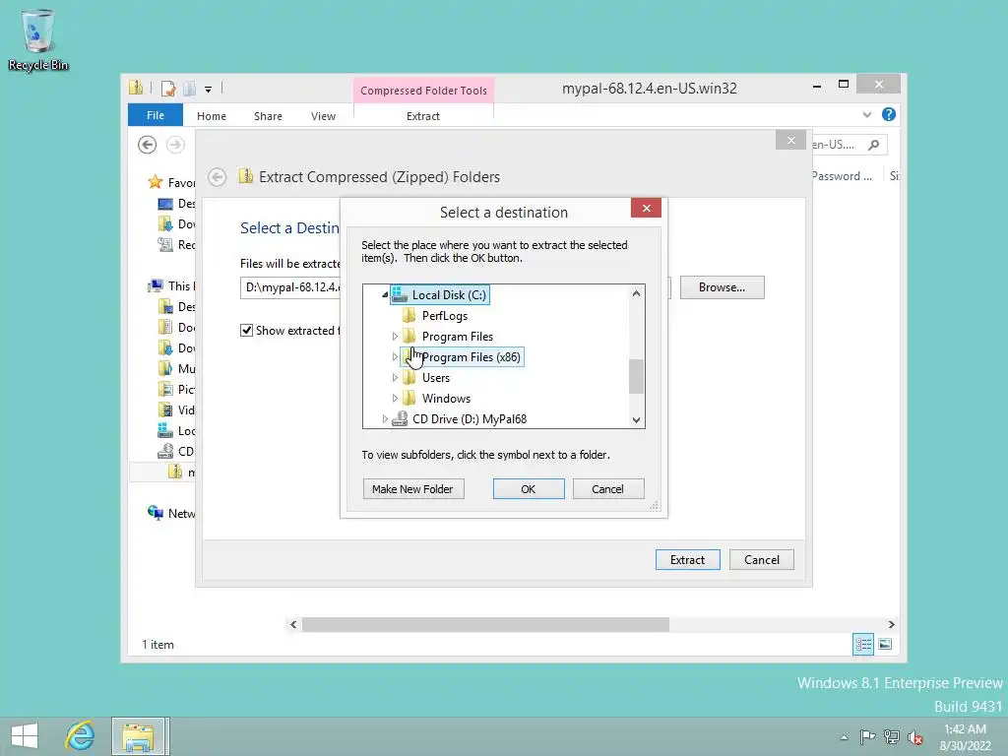
Task: Click the Compressed Folder Tools tab header
Action: [x=423, y=91]
